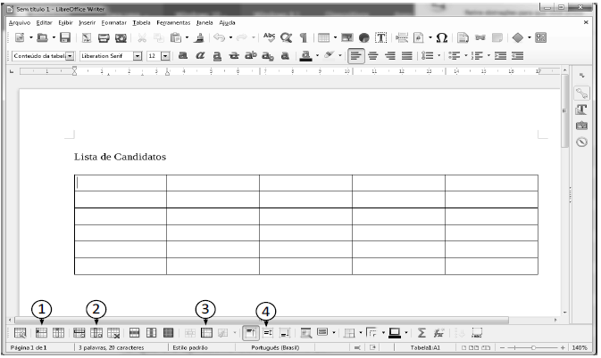Image resolution: width=601 pixels, height=358 pixels.
Task: Open the font size 12 dropdown
Action: 165,55
